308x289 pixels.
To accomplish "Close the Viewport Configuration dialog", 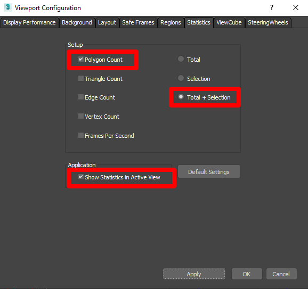I will [x=295, y=7].
